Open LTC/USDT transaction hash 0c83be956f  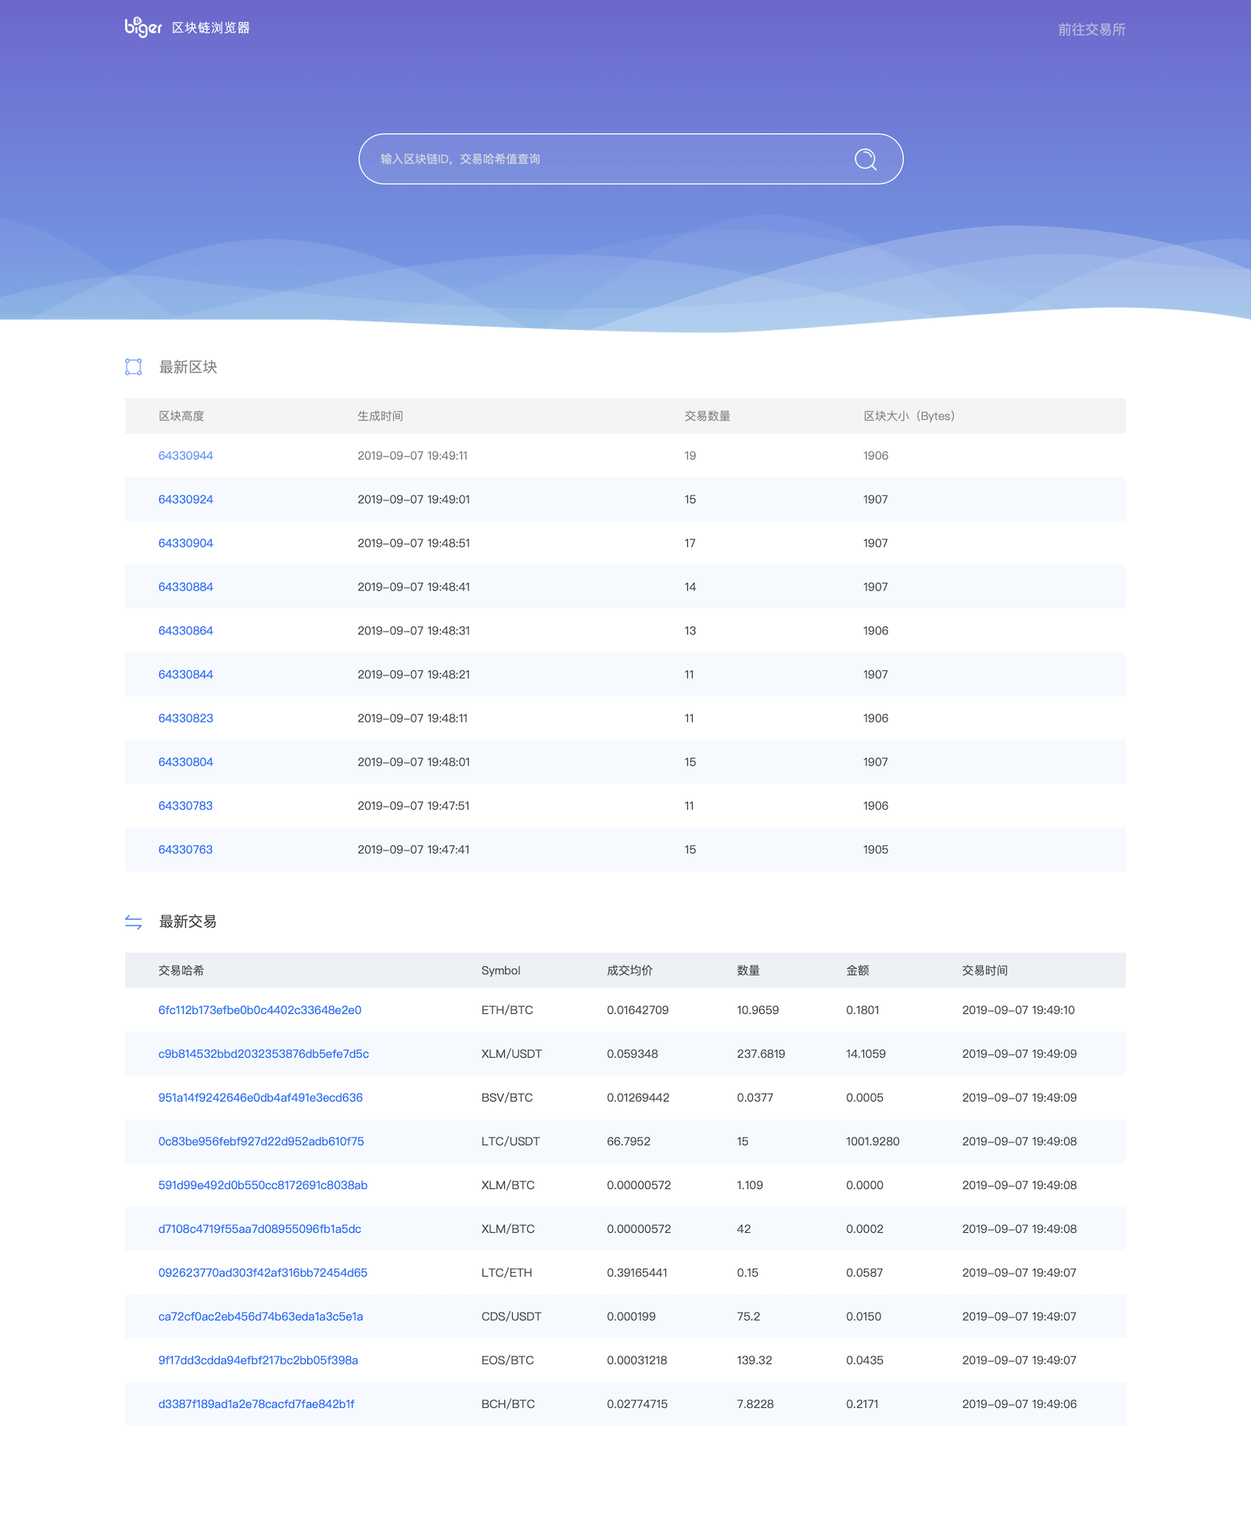pyautogui.click(x=261, y=1141)
